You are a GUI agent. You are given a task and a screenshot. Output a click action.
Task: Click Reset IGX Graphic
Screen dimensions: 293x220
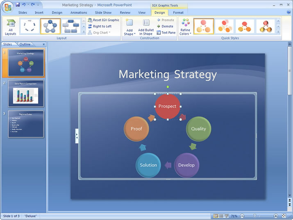(x=103, y=20)
